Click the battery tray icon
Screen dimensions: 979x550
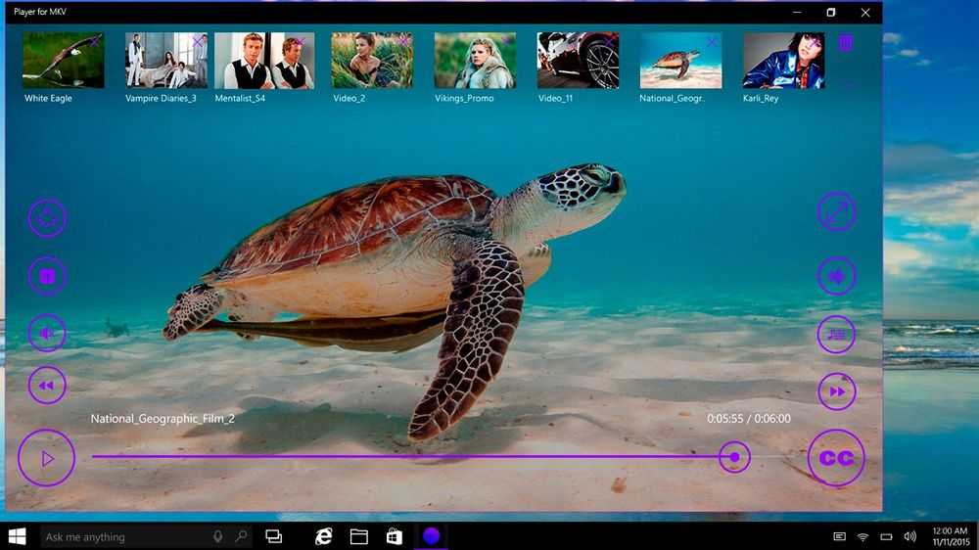pos(886,537)
